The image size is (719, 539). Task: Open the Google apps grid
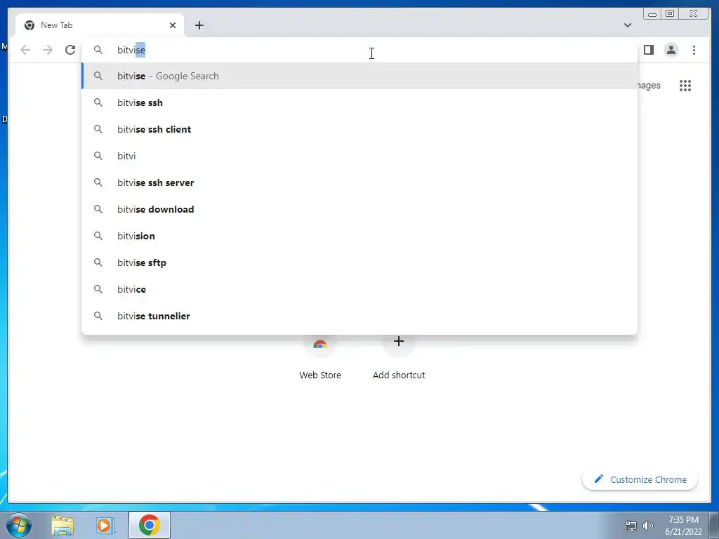[685, 85]
